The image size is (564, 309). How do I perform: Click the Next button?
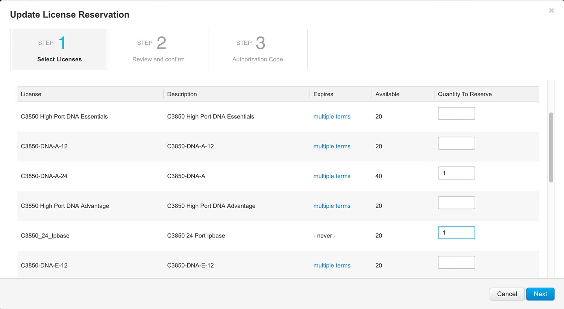[x=540, y=294]
